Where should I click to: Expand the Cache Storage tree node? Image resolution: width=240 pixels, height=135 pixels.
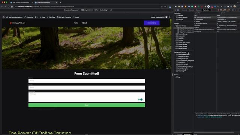pos(175,48)
